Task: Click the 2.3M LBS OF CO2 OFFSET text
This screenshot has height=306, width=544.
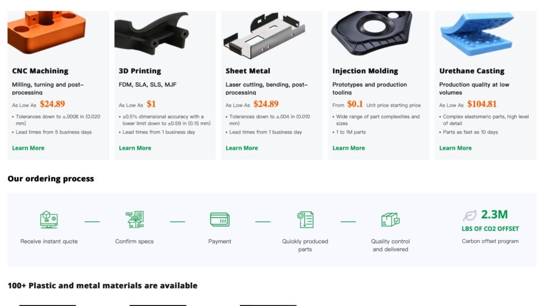Action: (490, 220)
